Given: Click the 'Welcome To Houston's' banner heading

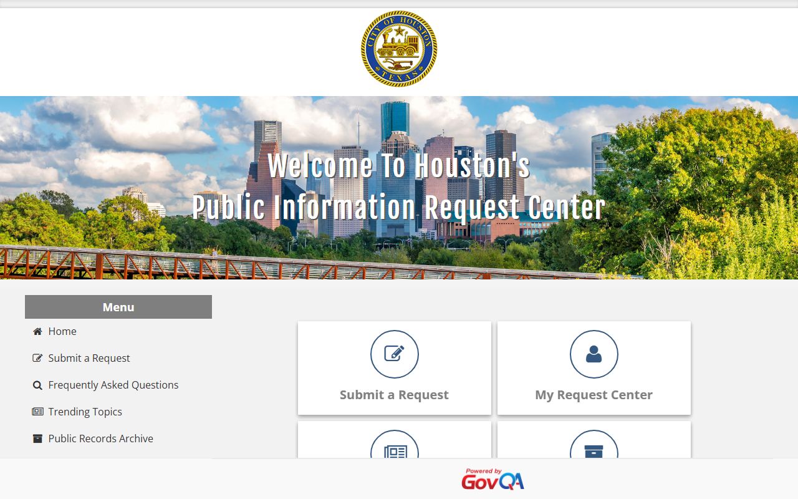Looking at the screenshot, I should tap(399, 166).
